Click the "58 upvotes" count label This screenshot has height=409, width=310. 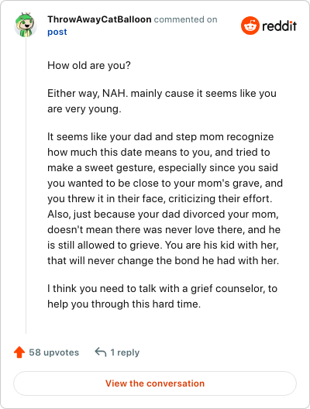(53, 352)
